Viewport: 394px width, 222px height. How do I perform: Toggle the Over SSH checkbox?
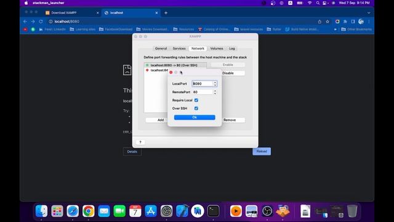196,109
